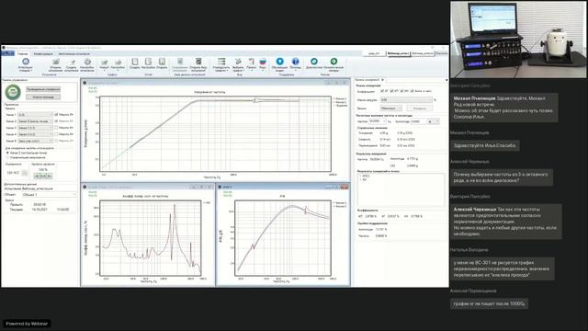
Task: Open the Главная ribbon tab
Action: pyautogui.click(x=22, y=53)
